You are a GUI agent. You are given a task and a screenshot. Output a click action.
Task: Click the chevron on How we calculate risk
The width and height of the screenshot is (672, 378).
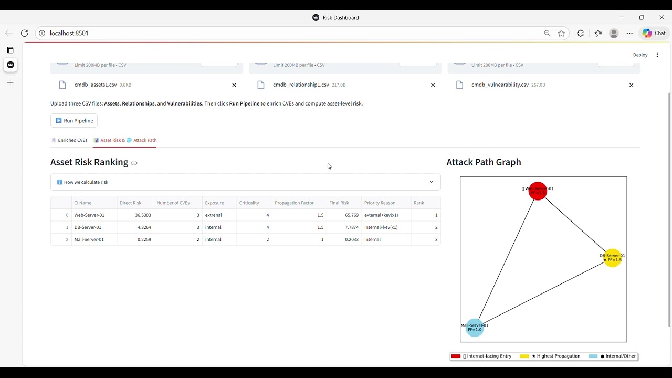[x=432, y=182]
